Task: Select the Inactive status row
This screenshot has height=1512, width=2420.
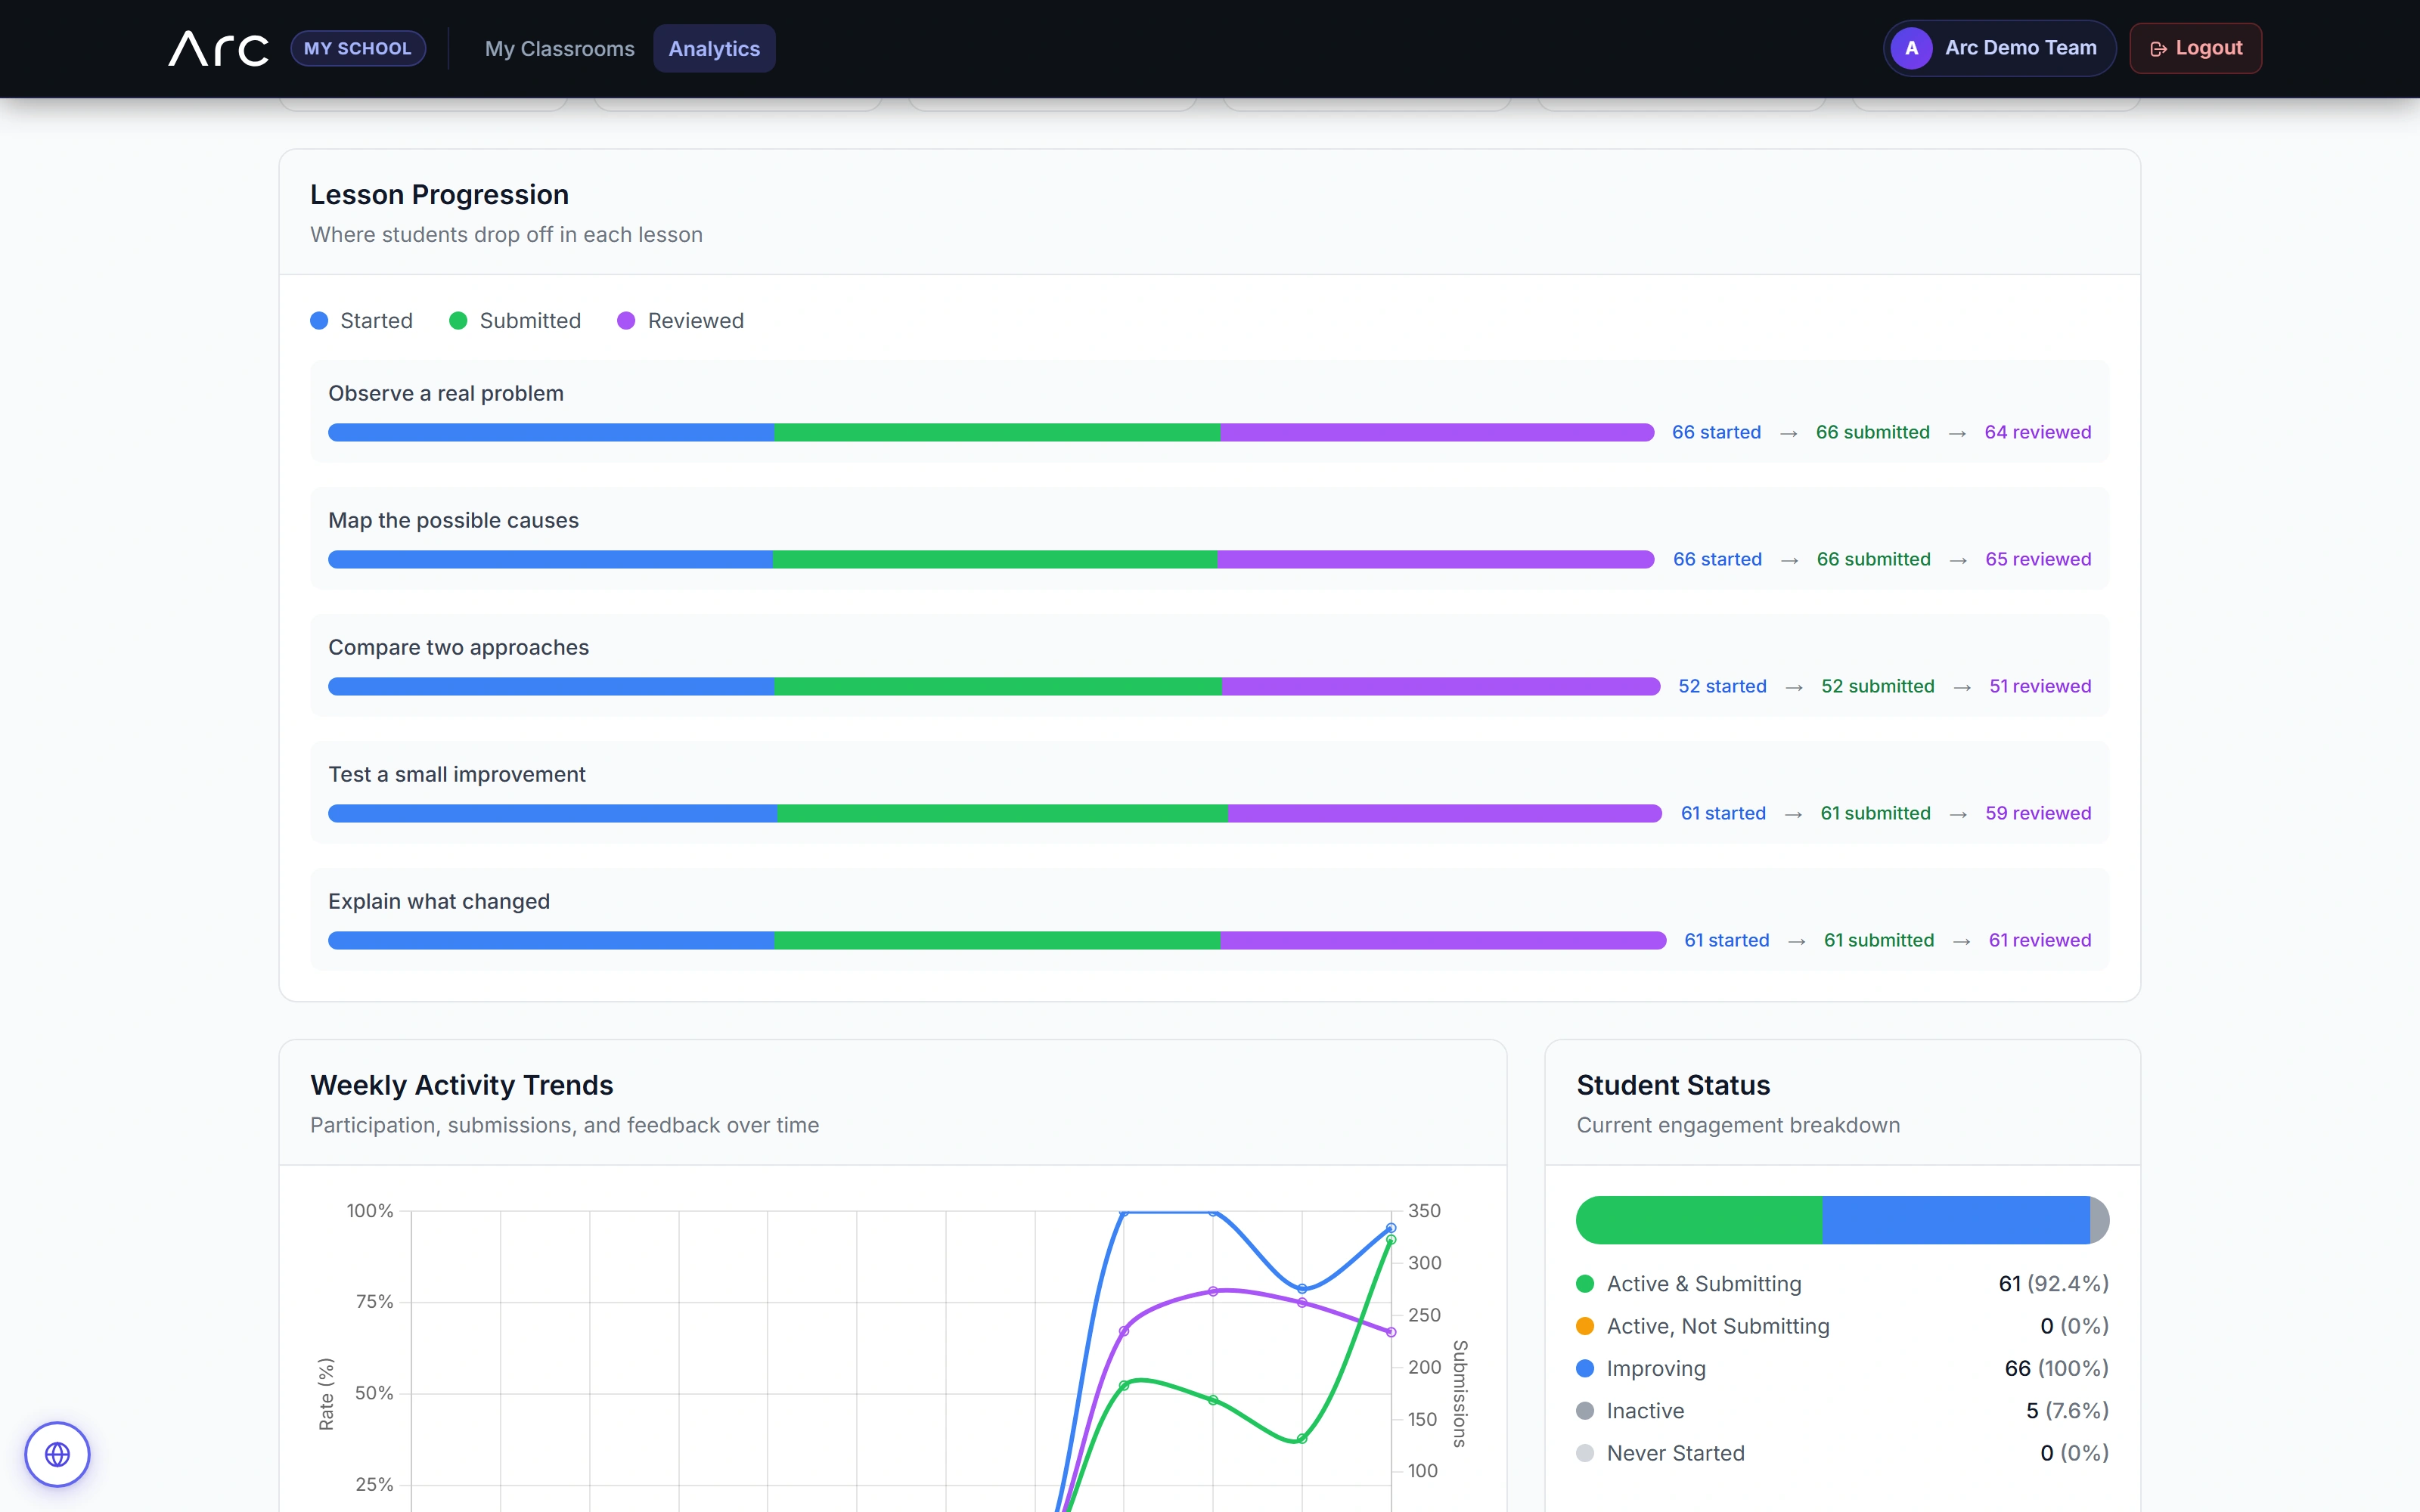Action: pyautogui.click(x=1842, y=1410)
